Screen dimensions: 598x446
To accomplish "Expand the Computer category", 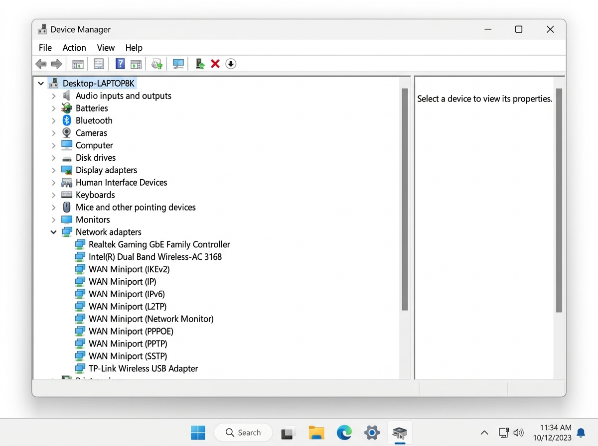I will click(54, 145).
